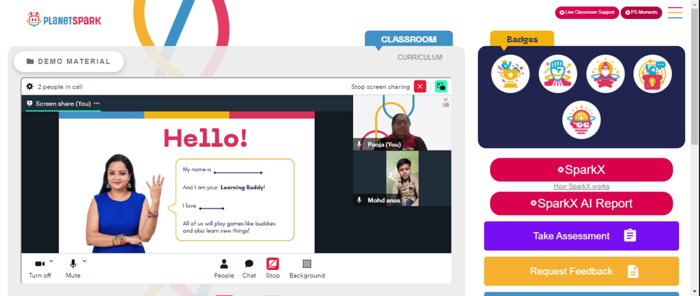Click the chat lightbulb badge icon

pyautogui.click(x=652, y=74)
